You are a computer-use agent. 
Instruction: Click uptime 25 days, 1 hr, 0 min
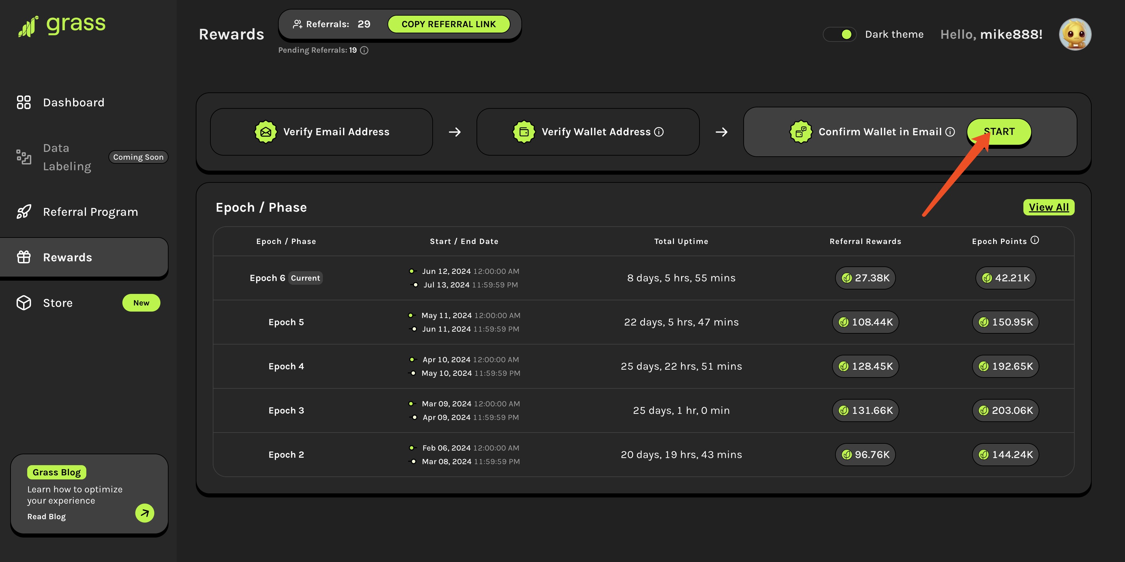(x=681, y=410)
